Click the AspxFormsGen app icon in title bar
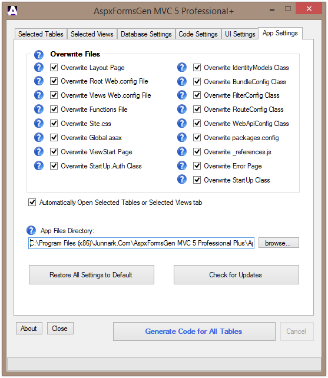Image resolution: width=328 pixels, height=378 pixels. [x=12, y=11]
